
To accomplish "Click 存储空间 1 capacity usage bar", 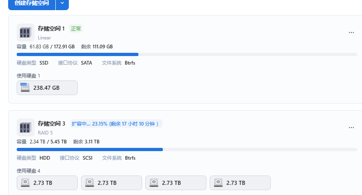I will point(187,54).
